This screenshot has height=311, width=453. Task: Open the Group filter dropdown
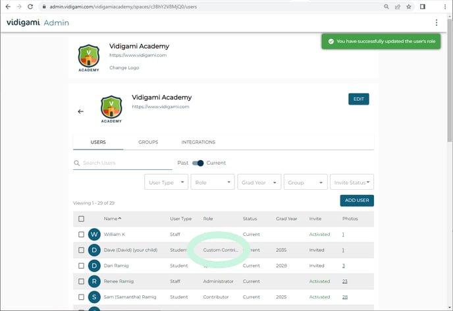pos(306,182)
